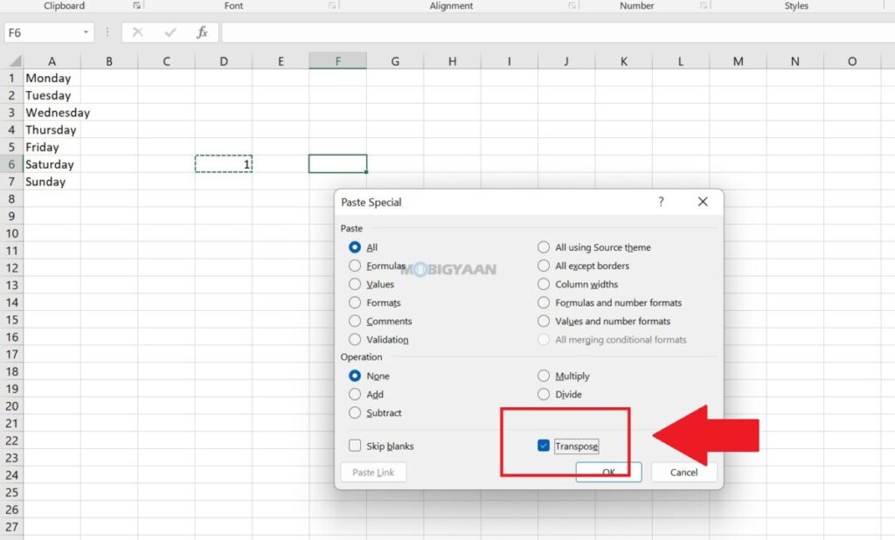The height and width of the screenshot is (540, 895).
Task: Enable the Skip blanks checkbox
Action: pyautogui.click(x=355, y=446)
